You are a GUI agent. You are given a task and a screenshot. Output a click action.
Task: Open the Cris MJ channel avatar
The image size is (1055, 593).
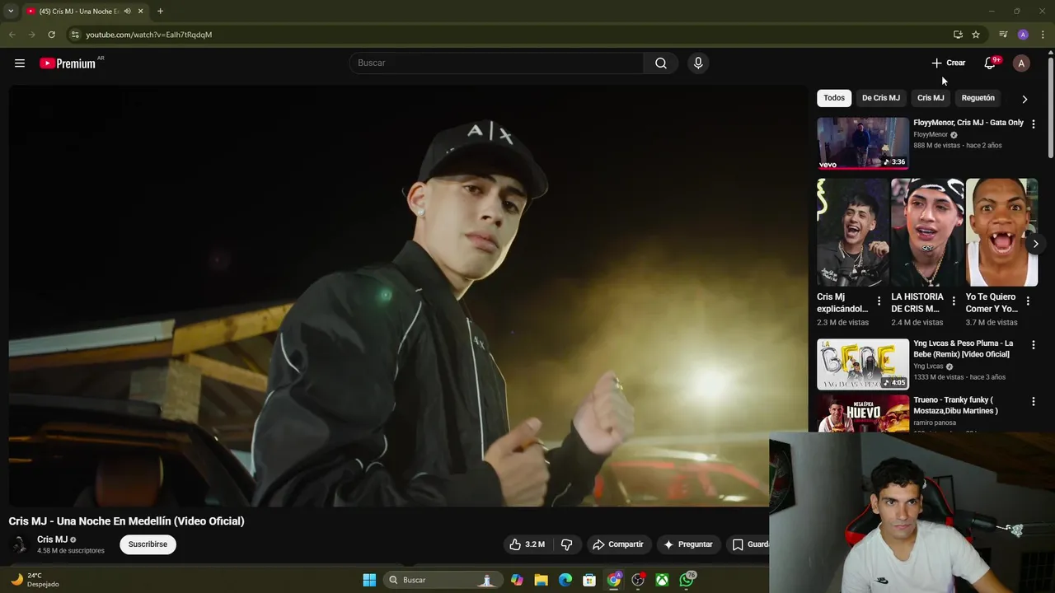click(x=19, y=544)
